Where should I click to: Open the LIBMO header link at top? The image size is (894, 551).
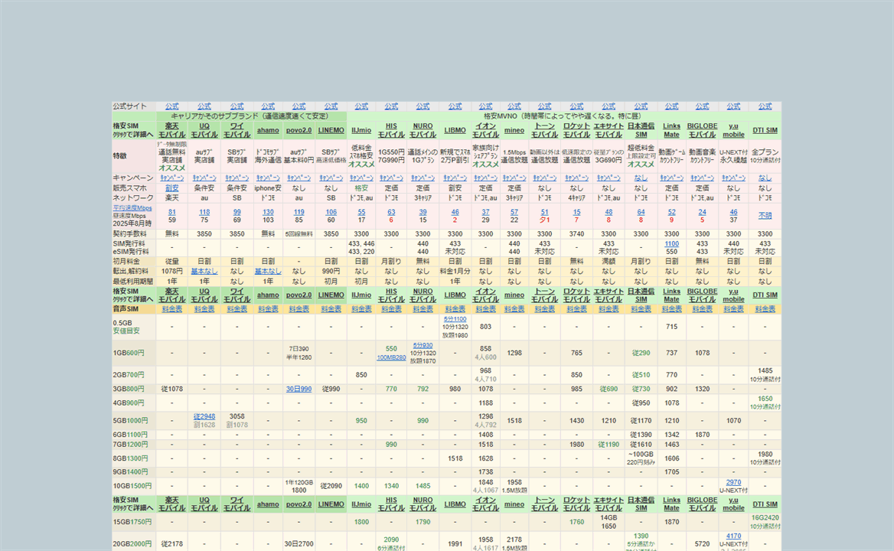(455, 130)
